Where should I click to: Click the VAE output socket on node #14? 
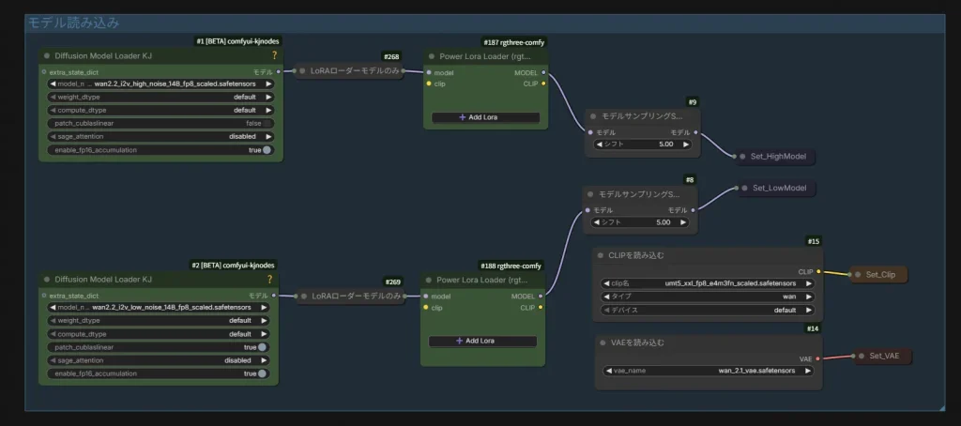818,358
